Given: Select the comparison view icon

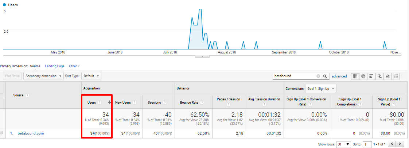Looking at the screenshot, I should [x=379, y=76].
